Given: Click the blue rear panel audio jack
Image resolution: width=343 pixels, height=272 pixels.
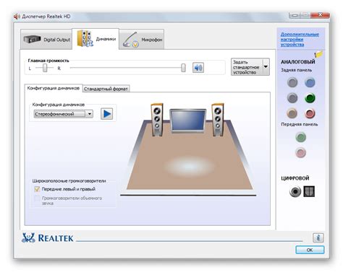Looking at the screenshot, I should coord(310,82).
